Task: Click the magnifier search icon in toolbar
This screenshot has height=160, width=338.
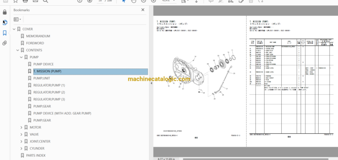Action: [45, 1]
